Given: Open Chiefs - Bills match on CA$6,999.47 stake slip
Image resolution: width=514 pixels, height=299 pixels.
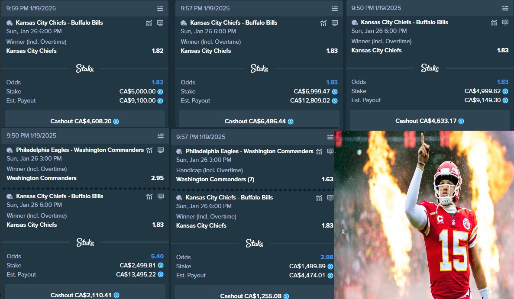Looking at the screenshot, I should 234,23.
